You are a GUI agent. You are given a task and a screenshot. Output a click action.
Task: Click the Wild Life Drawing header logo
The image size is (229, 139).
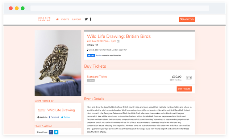(x=44, y=19)
